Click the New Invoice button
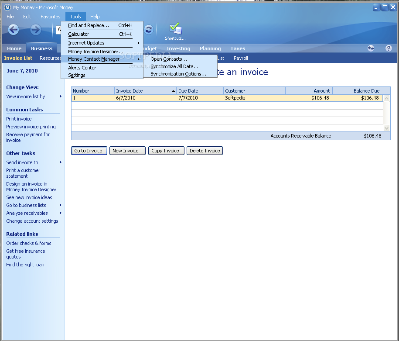 (127, 151)
